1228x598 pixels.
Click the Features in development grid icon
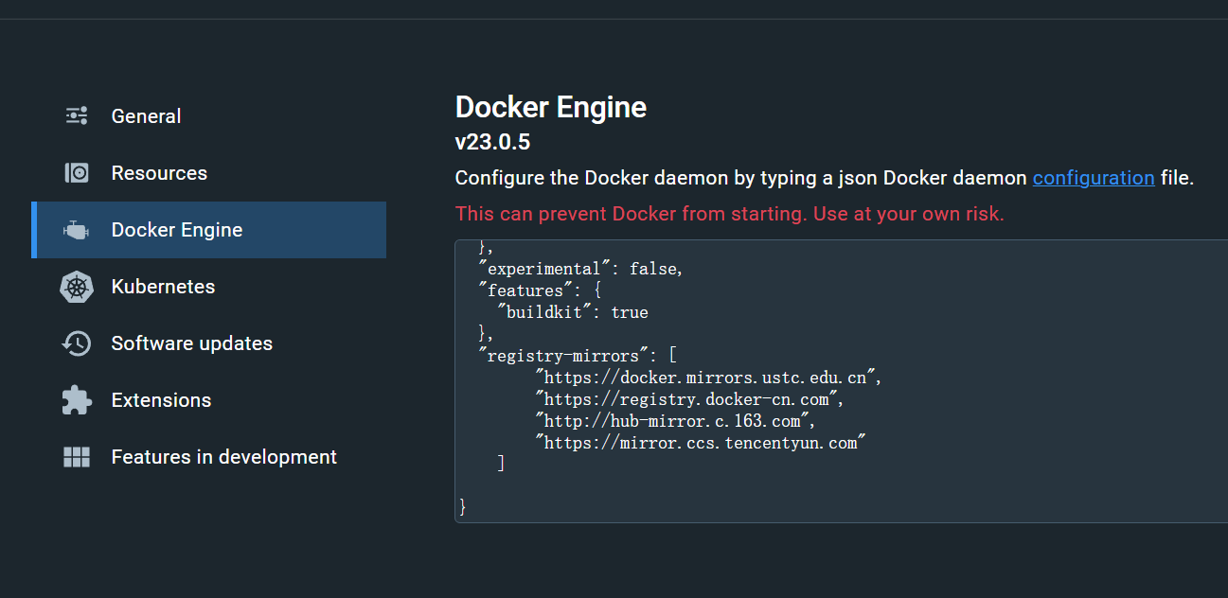77,457
